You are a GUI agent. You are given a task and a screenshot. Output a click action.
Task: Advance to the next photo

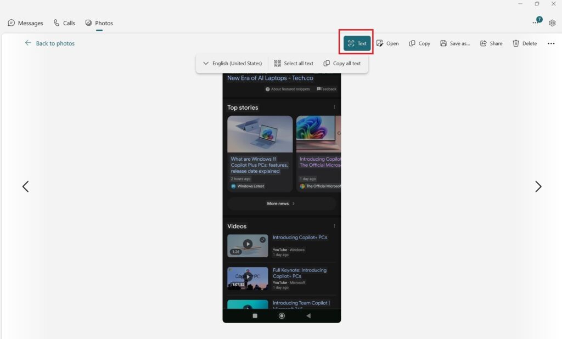[538, 187]
